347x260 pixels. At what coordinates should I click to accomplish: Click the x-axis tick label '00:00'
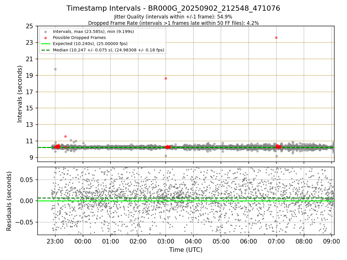point(83,241)
